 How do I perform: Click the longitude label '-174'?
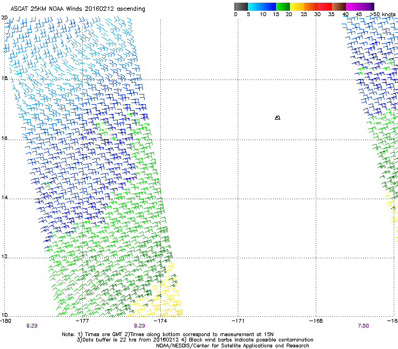click(160, 321)
